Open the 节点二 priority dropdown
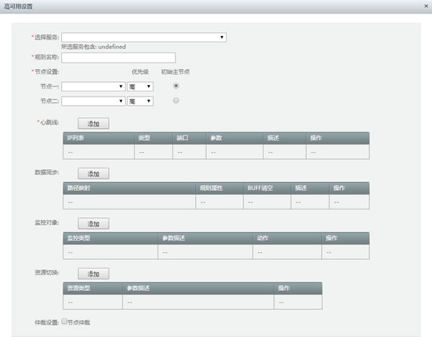This screenshot has width=432, height=337. pyautogui.click(x=140, y=102)
